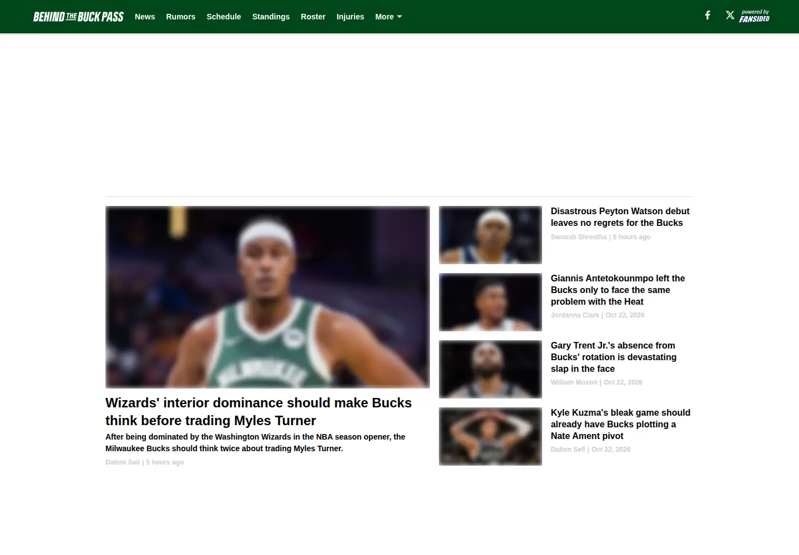Image resolution: width=799 pixels, height=555 pixels.
Task: Go to the News menu item
Action: [145, 17]
